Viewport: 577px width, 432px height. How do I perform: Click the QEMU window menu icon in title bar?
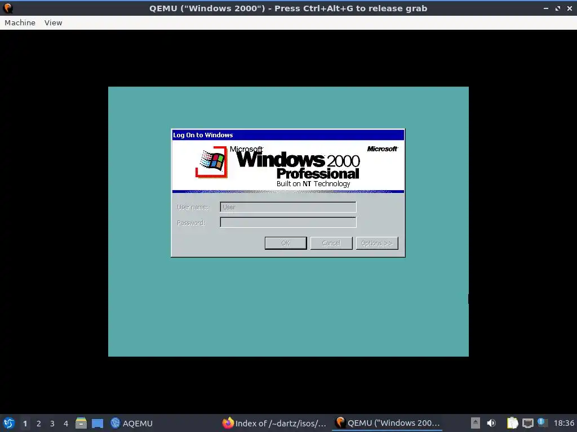[x=8, y=8]
